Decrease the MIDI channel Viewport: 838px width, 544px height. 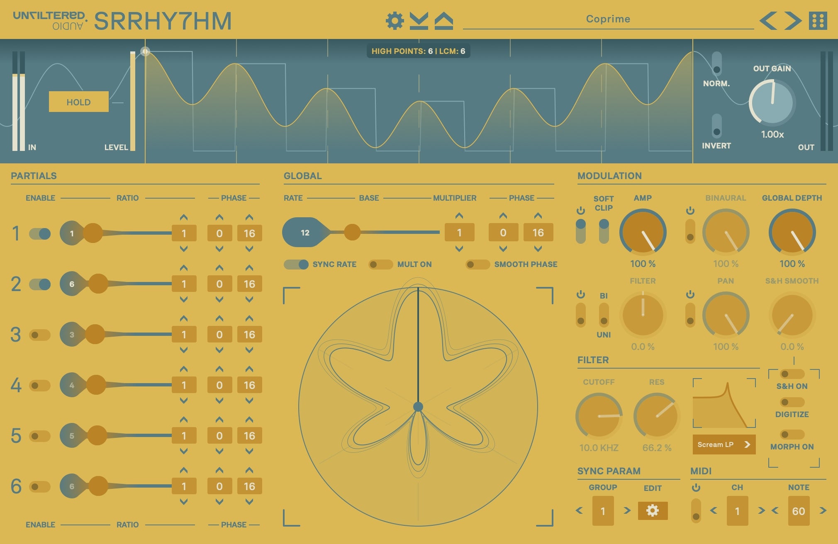point(714,510)
